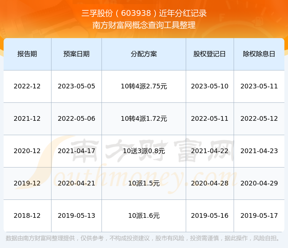The image size is (288, 248).
Task: Select ex-dividend date 2023-05-11
Action: pos(259,86)
